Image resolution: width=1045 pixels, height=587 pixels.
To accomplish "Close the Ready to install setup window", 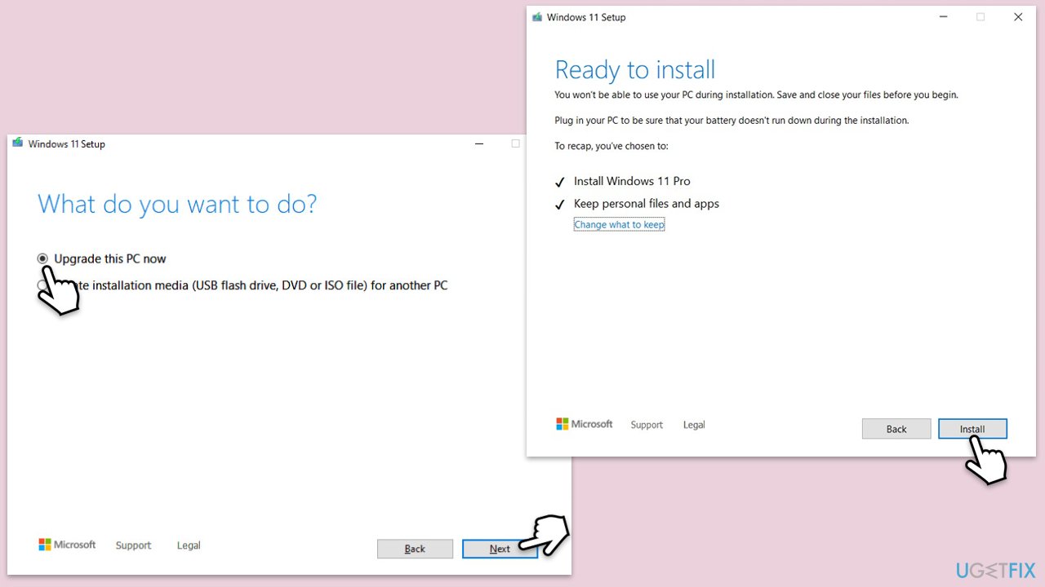I will pyautogui.click(x=1018, y=17).
